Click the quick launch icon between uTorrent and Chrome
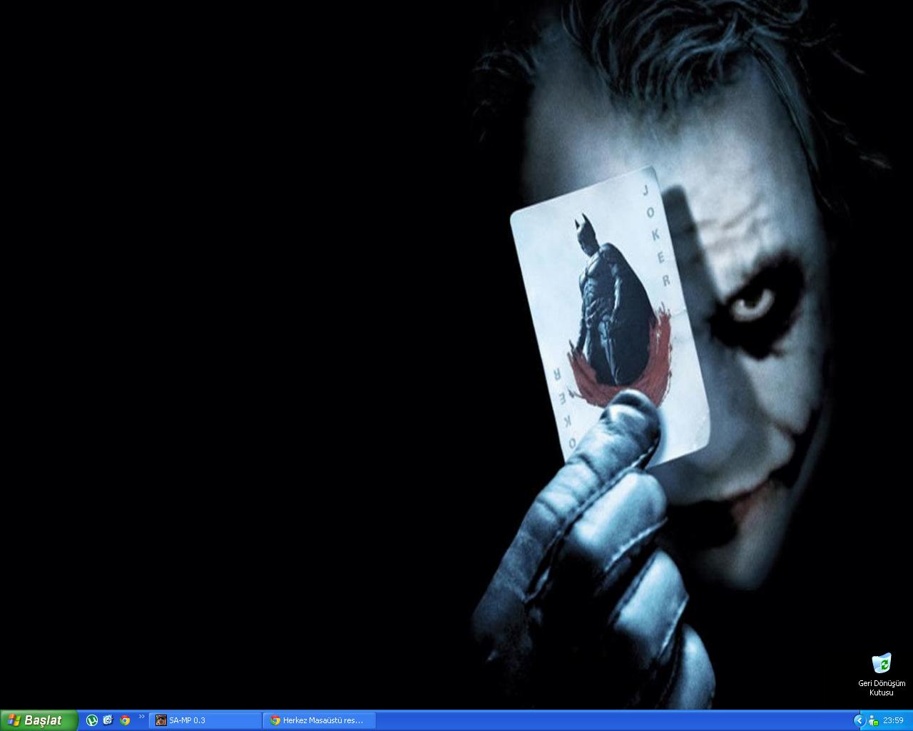Screen dimensions: 913x731 coord(108,720)
